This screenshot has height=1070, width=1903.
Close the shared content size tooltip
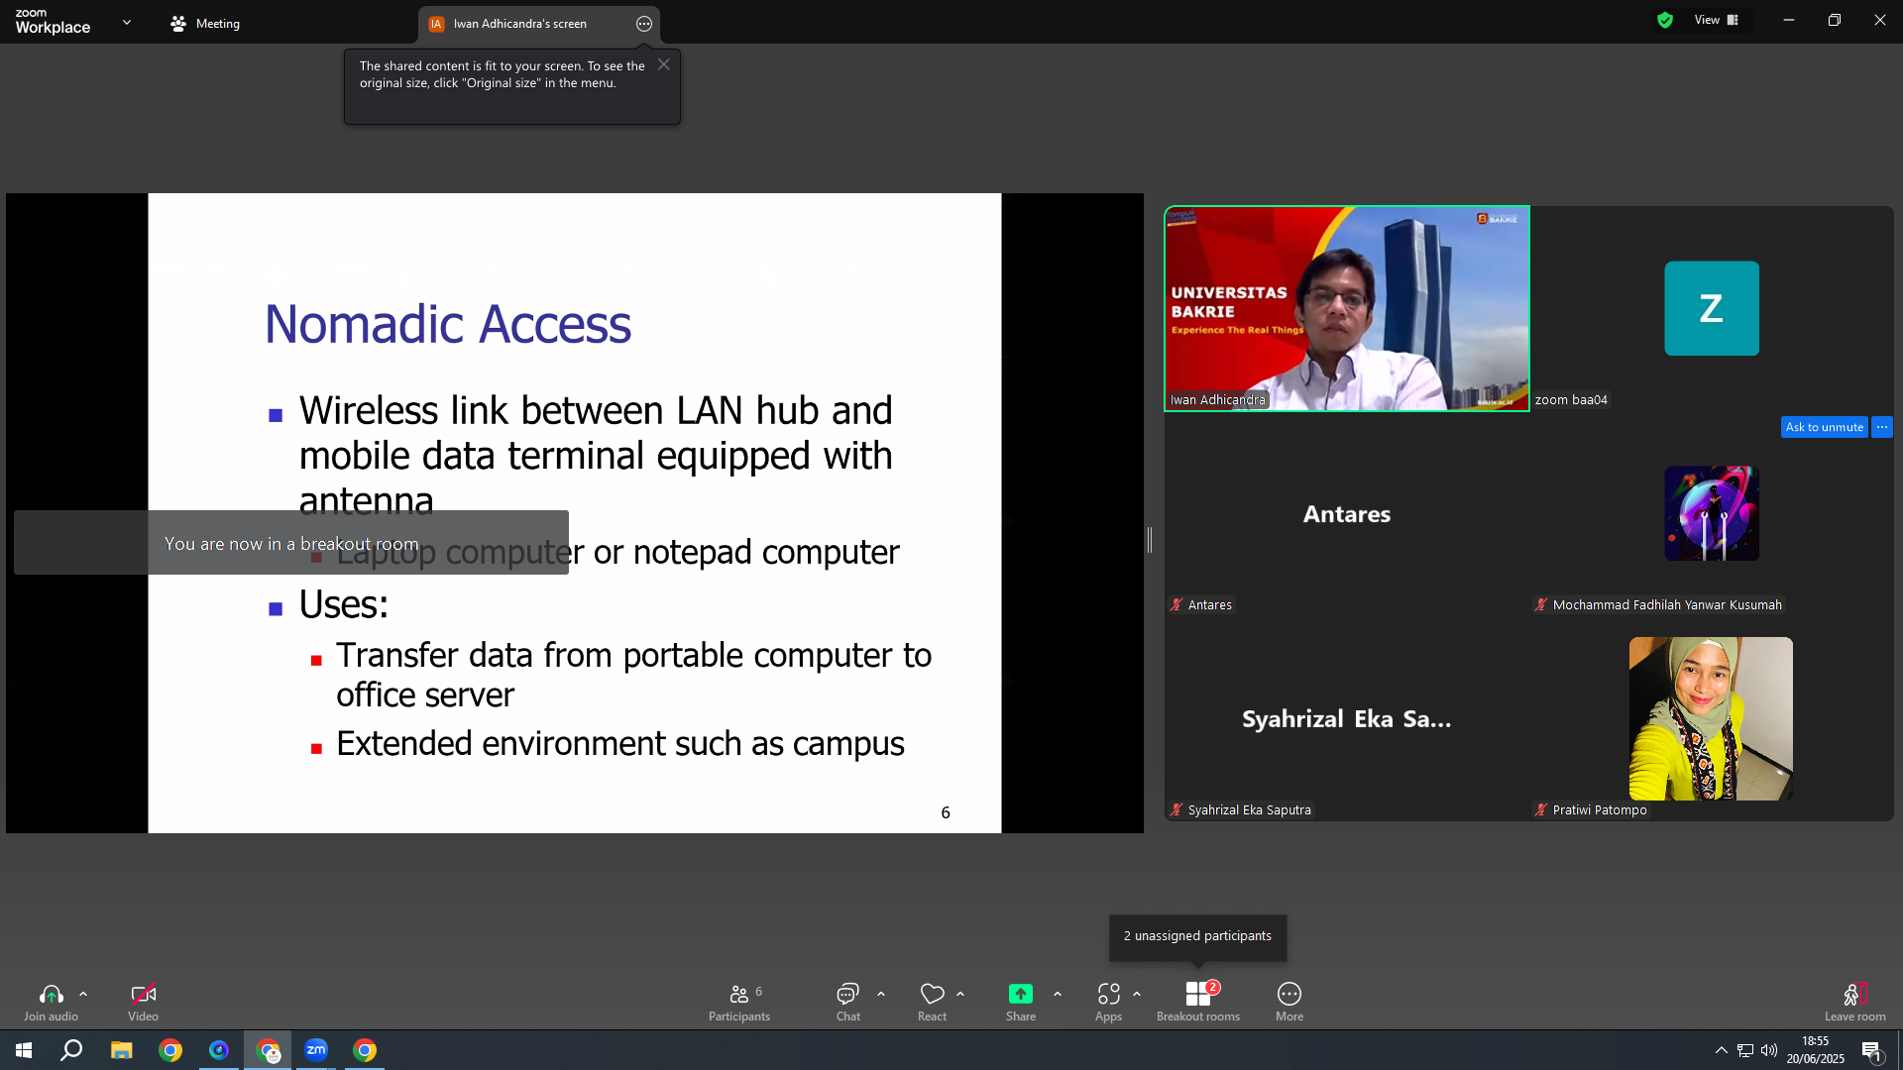[x=664, y=64]
